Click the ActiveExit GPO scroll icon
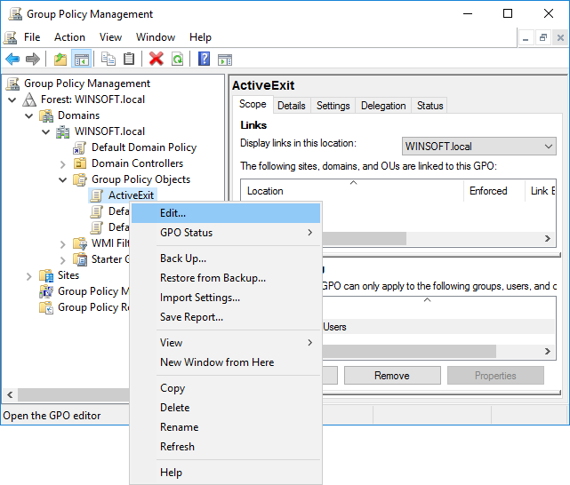Image resolution: width=570 pixels, height=485 pixels. tap(96, 195)
